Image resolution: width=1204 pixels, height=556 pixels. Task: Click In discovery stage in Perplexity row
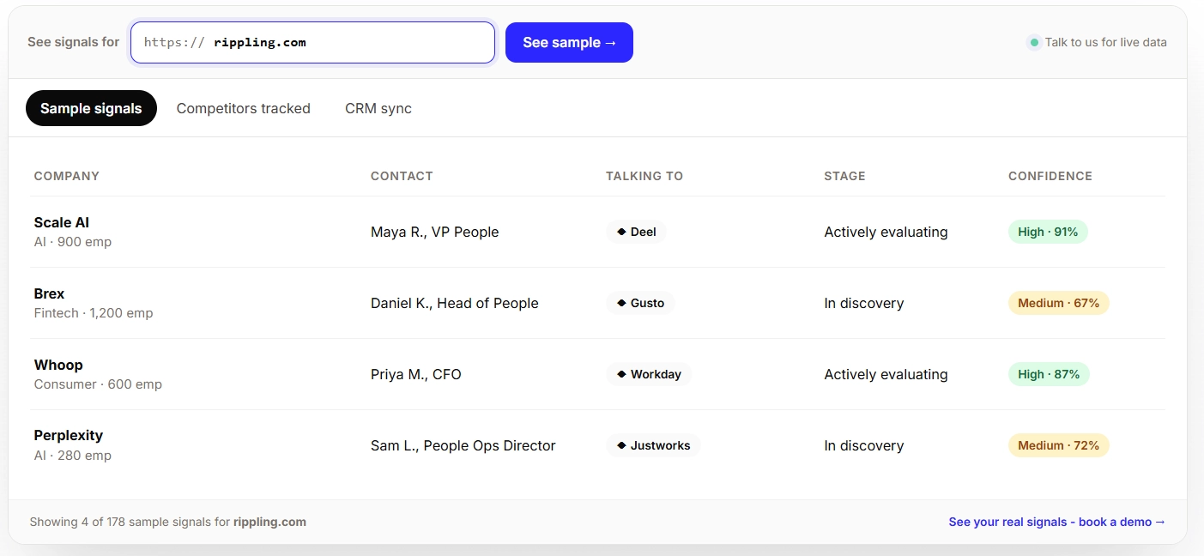tap(864, 445)
